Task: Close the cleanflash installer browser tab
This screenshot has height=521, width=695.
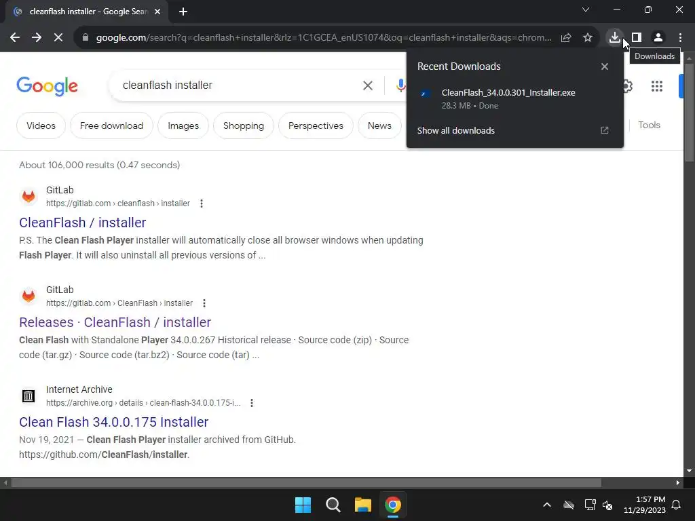Action: pyautogui.click(x=157, y=12)
